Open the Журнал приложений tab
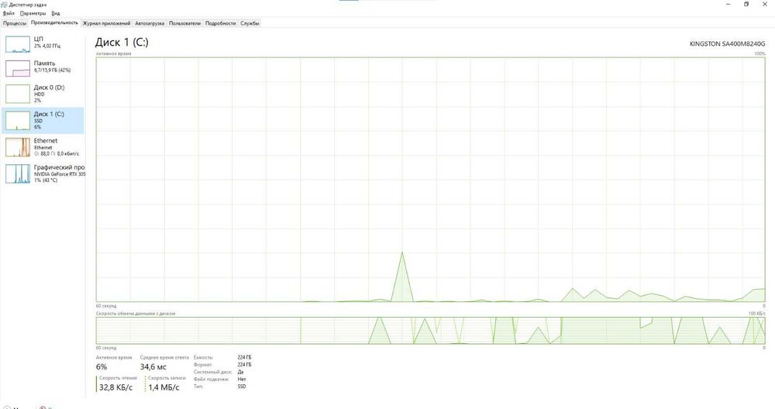The width and height of the screenshot is (775, 409). [106, 23]
